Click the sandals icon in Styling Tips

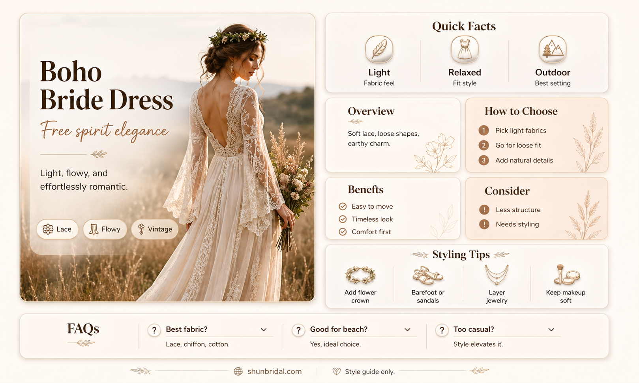click(x=428, y=275)
